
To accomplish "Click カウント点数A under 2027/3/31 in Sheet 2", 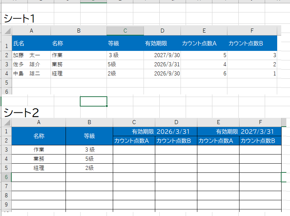I will (x=219, y=141).
